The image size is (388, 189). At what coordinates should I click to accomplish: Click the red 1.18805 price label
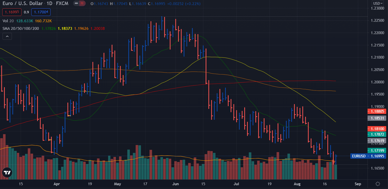377,111
